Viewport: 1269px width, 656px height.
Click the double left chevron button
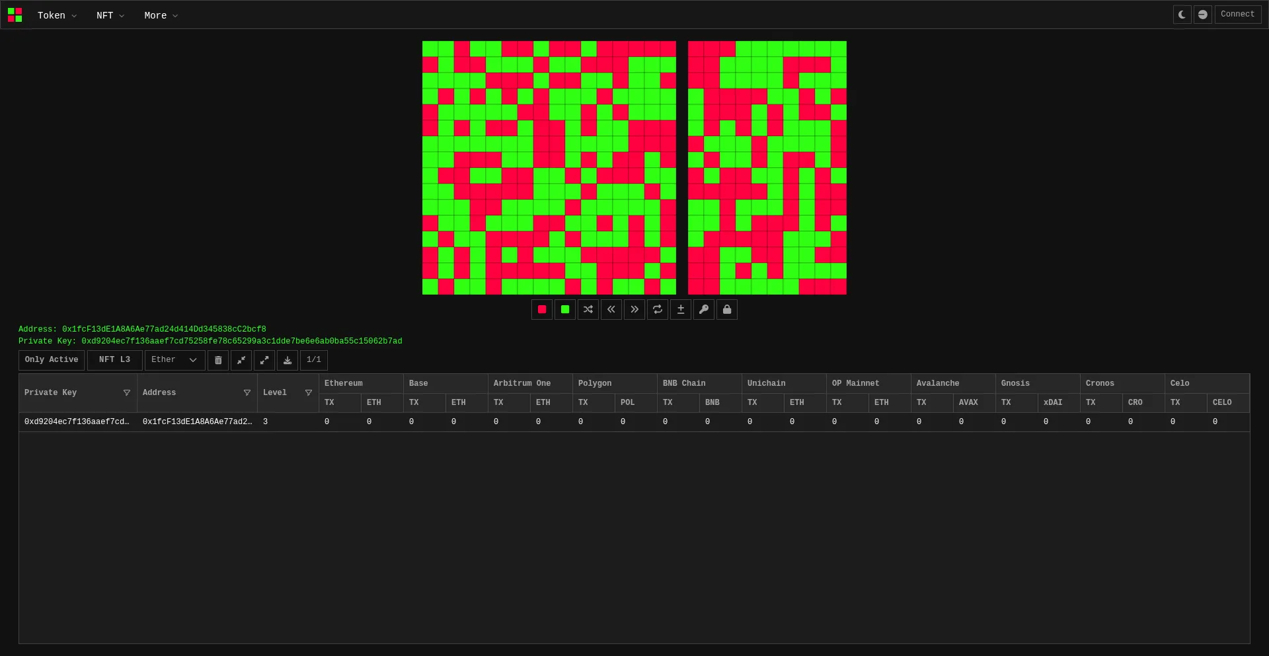tap(611, 309)
